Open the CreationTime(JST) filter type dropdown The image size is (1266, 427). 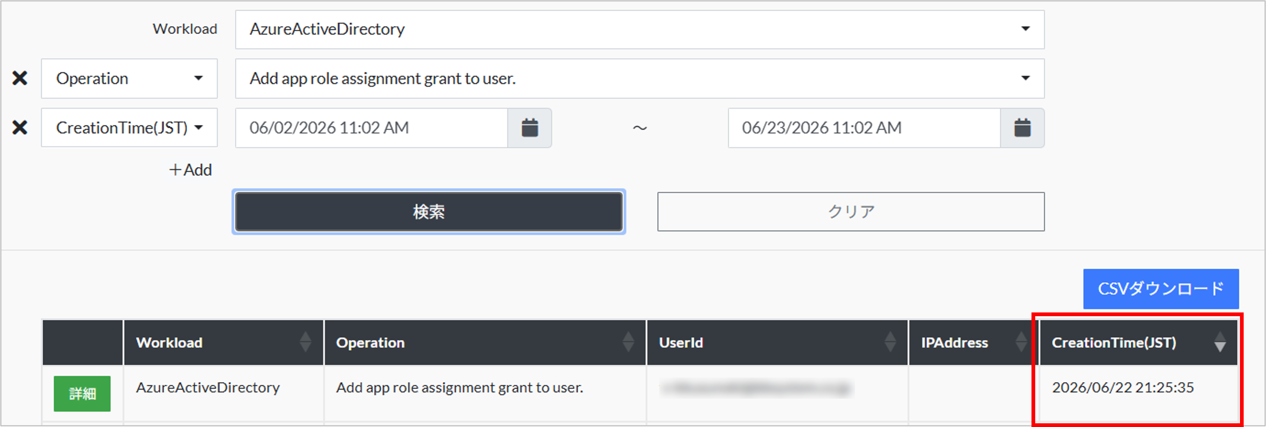coord(129,128)
